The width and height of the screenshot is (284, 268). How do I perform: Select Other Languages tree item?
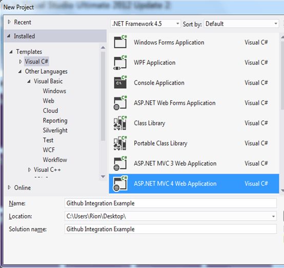(46, 72)
